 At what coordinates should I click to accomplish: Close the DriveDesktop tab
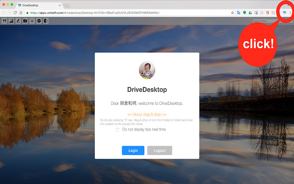tap(60, 5)
